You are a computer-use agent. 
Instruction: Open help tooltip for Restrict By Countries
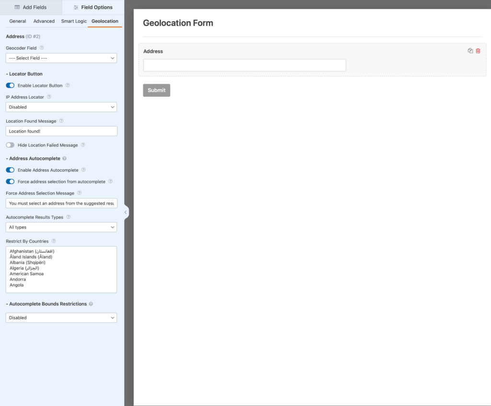(54, 241)
